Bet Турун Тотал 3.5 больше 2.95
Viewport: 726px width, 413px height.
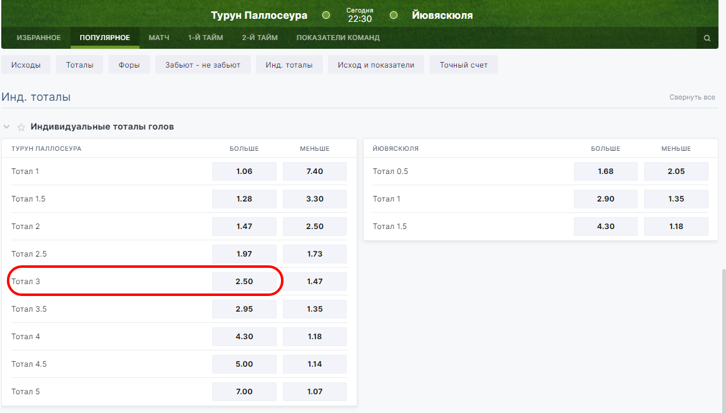245,309
